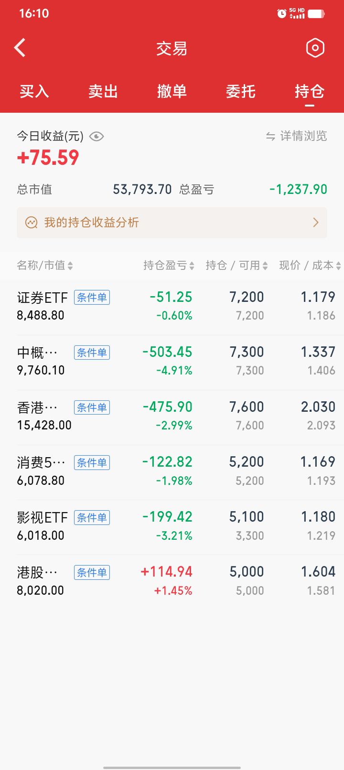The width and height of the screenshot is (344, 770).
Task: Expand 我的持仓收益分析 chevron arrow
Action: [x=315, y=223]
